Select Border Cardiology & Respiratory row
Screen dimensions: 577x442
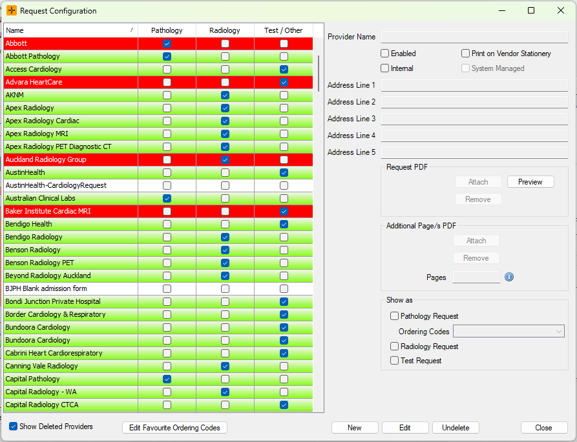tap(158, 314)
